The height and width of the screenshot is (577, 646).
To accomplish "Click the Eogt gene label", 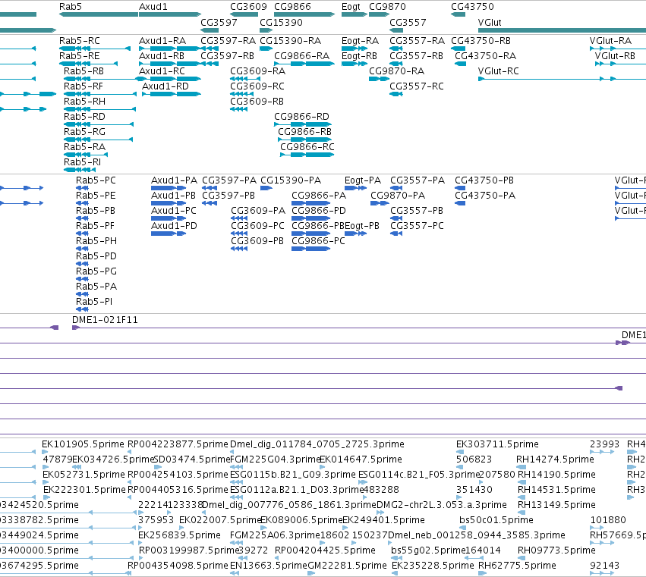I will (351, 7).
